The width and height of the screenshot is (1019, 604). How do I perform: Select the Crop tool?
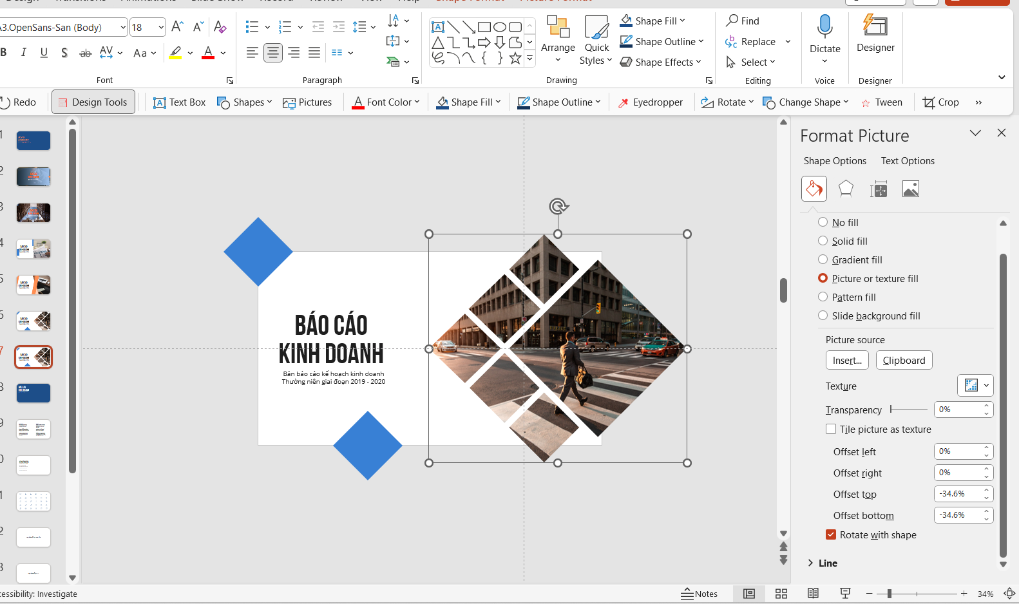[x=941, y=102]
